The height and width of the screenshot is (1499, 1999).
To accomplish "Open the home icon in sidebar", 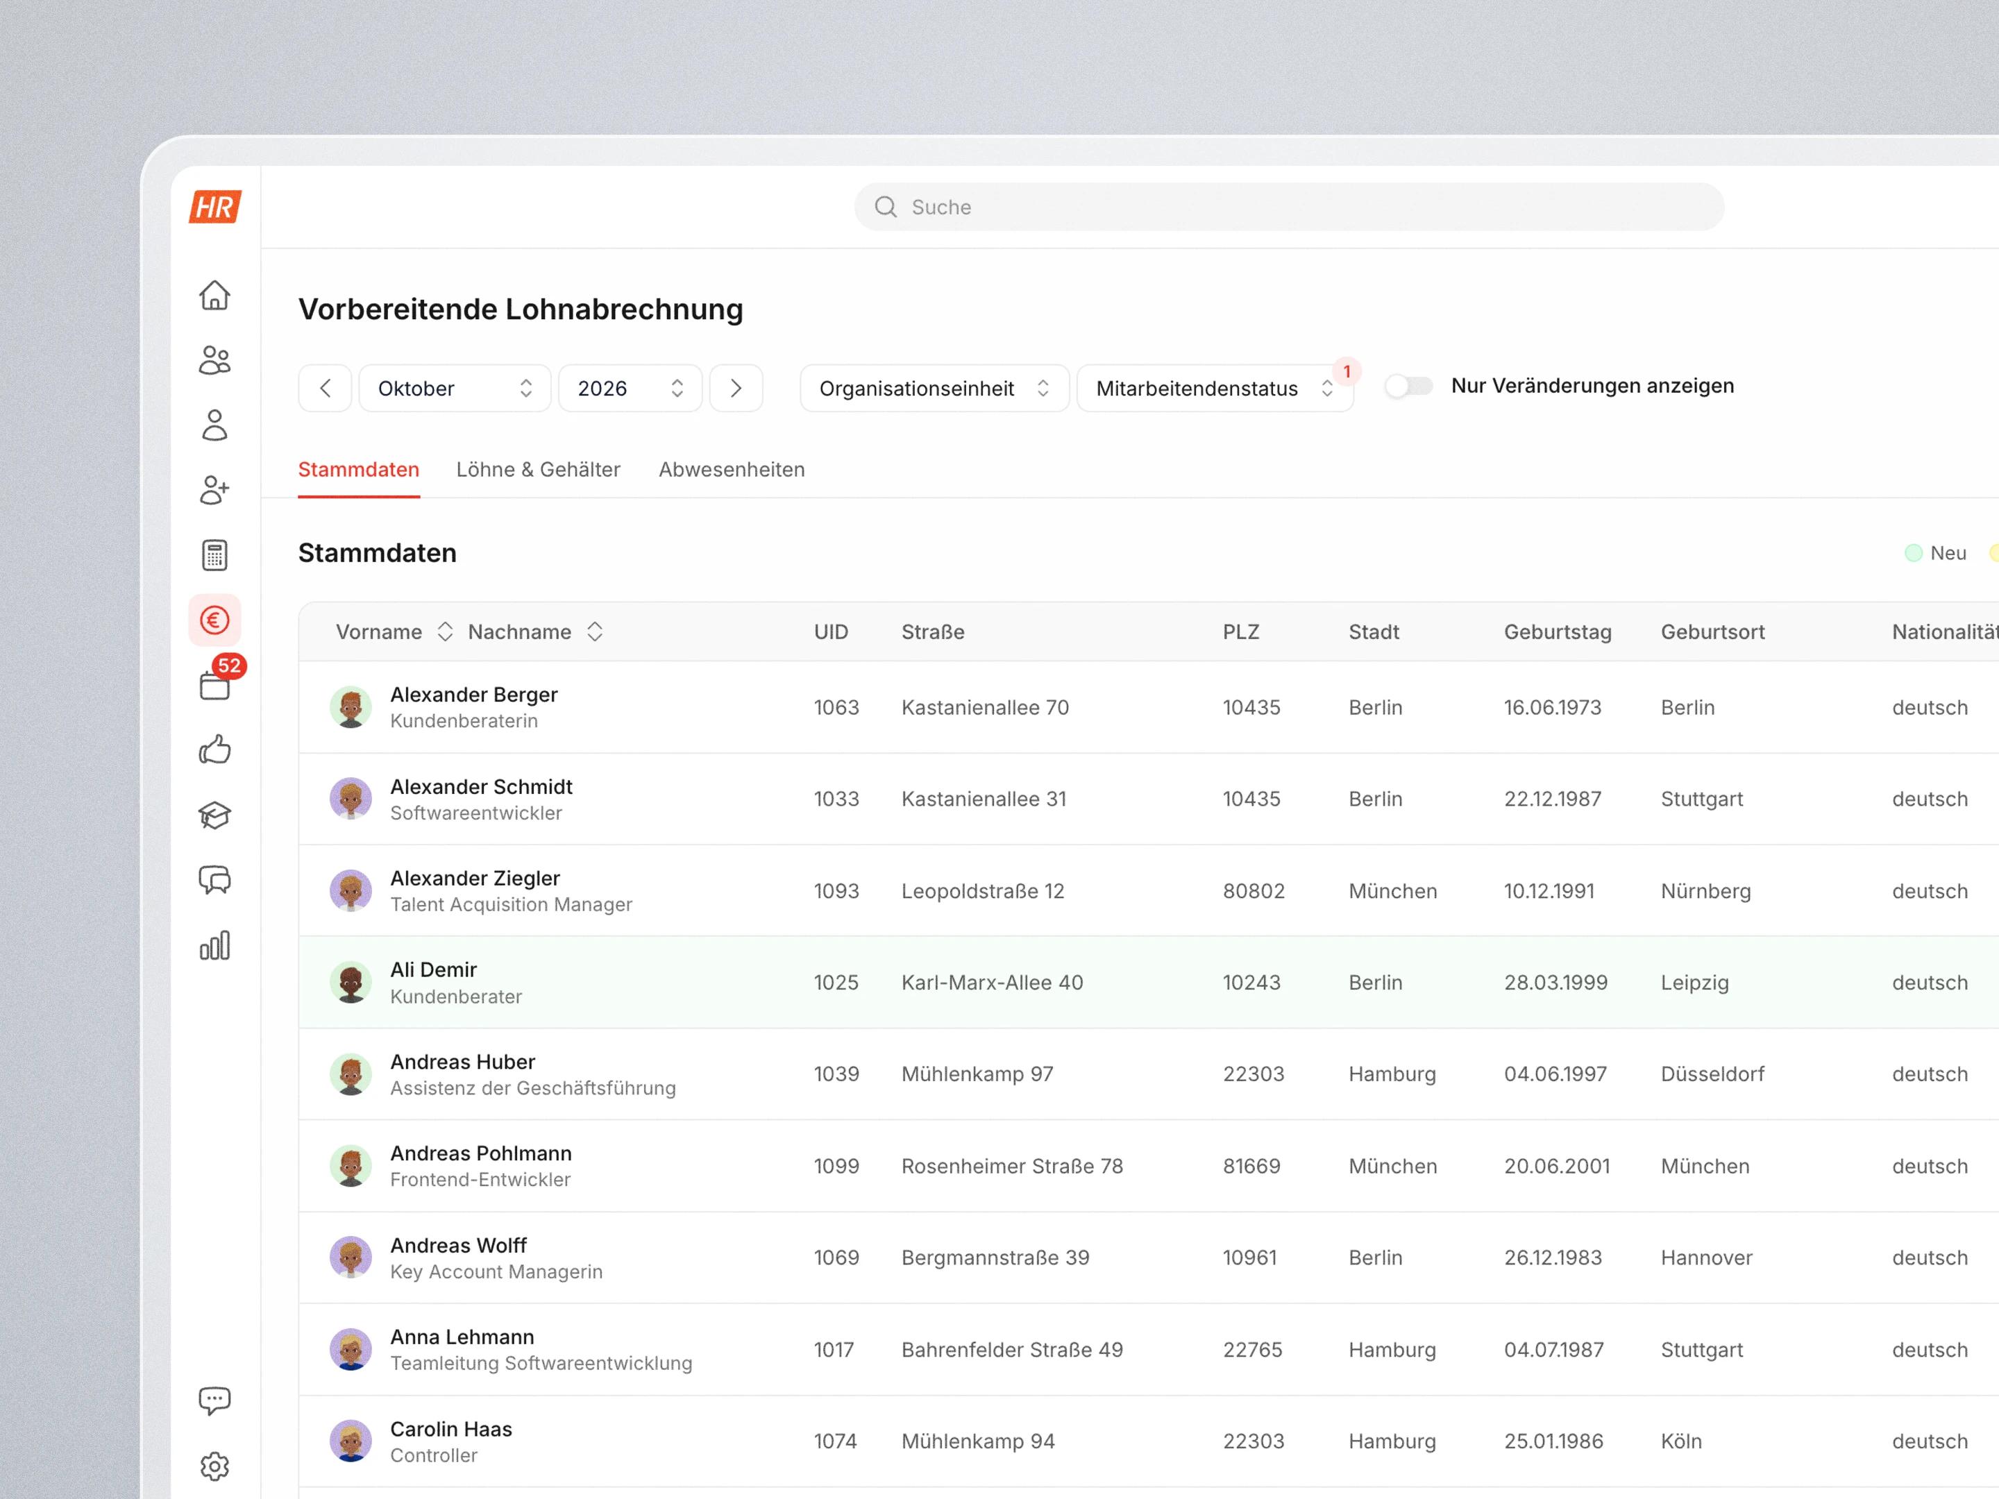I will pyautogui.click(x=214, y=296).
